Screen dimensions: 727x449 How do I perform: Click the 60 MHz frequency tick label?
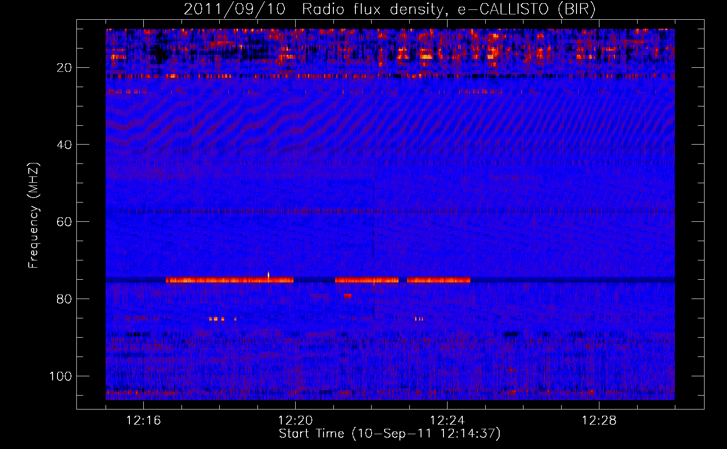pyautogui.click(x=65, y=222)
